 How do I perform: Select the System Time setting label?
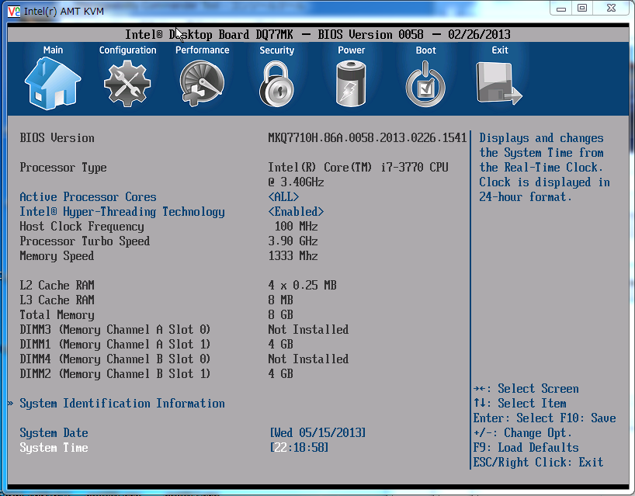54,448
